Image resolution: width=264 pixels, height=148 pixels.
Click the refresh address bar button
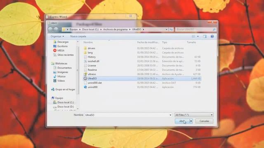171,30
